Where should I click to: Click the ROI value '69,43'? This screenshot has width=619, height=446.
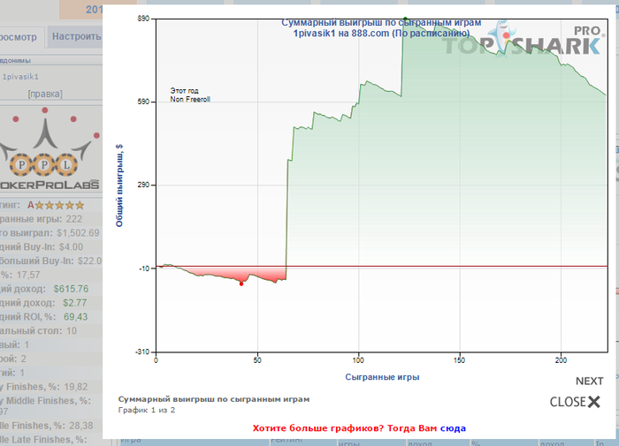76,317
